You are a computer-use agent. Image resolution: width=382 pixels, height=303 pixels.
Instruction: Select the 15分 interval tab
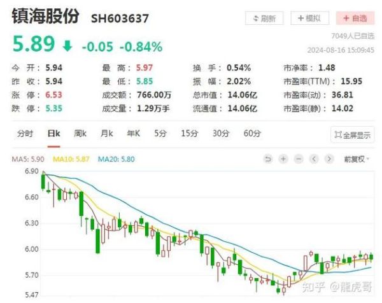point(190,134)
